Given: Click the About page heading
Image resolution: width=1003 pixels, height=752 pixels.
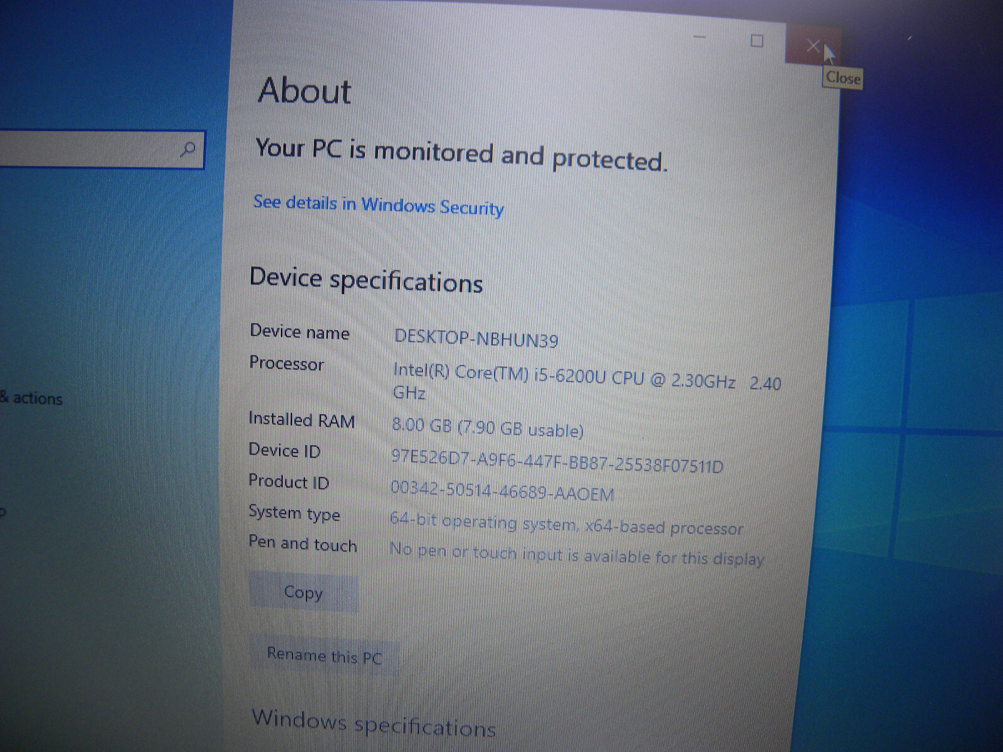Looking at the screenshot, I should click(305, 91).
